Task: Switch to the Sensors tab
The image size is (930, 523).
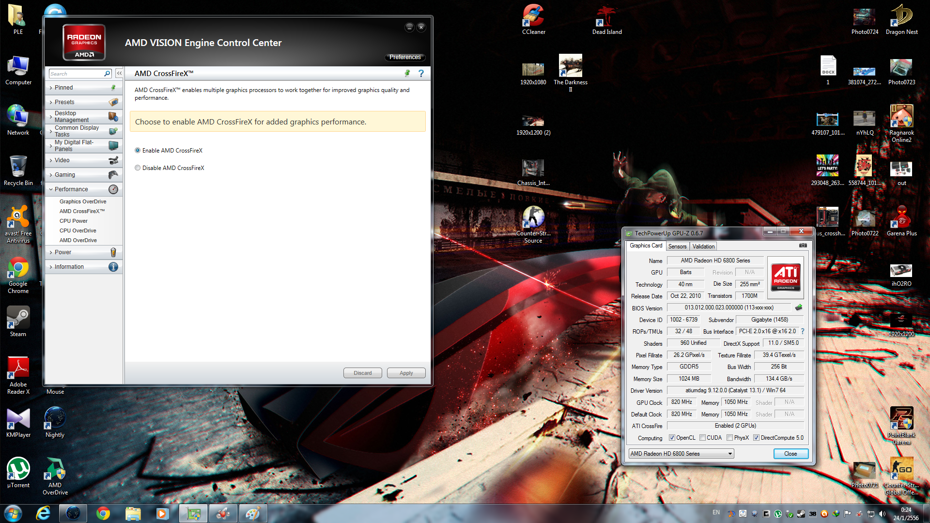Action: click(677, 246)
